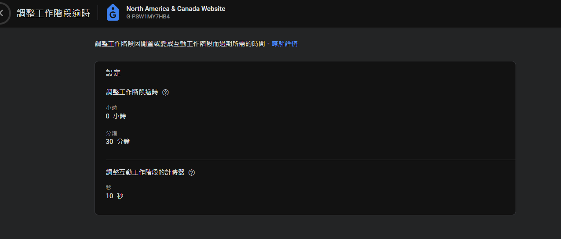Click the description sentence starting 調整工作階段因閒置

(x=180, y=44)
